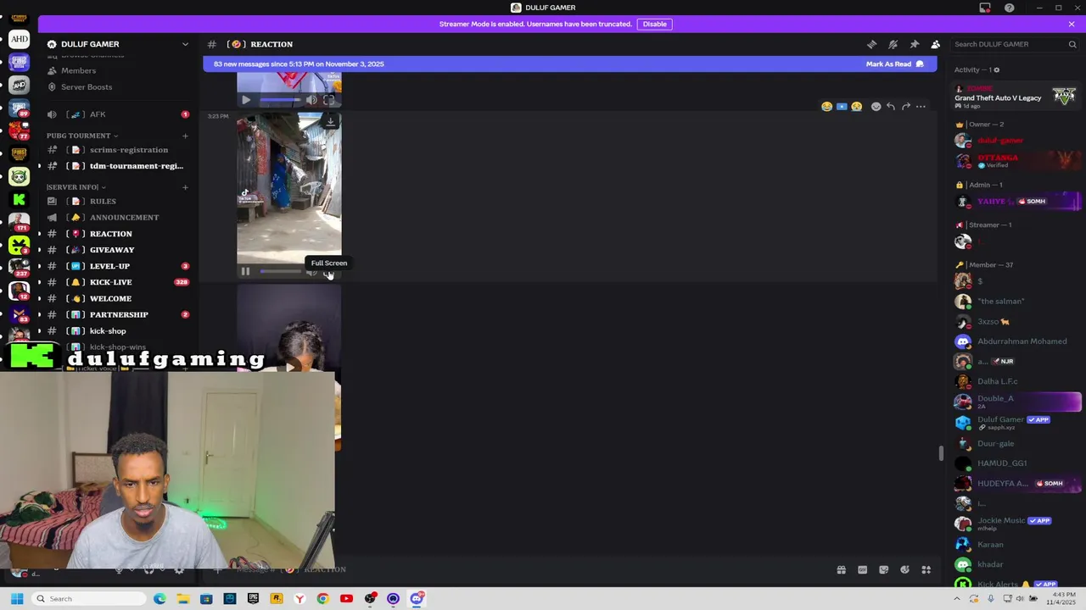
Task: Seek on the playing video's progress bar
Action: click(281, 272)
